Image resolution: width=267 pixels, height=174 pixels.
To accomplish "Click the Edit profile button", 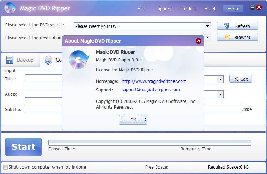I will click(x=241, y=79).
